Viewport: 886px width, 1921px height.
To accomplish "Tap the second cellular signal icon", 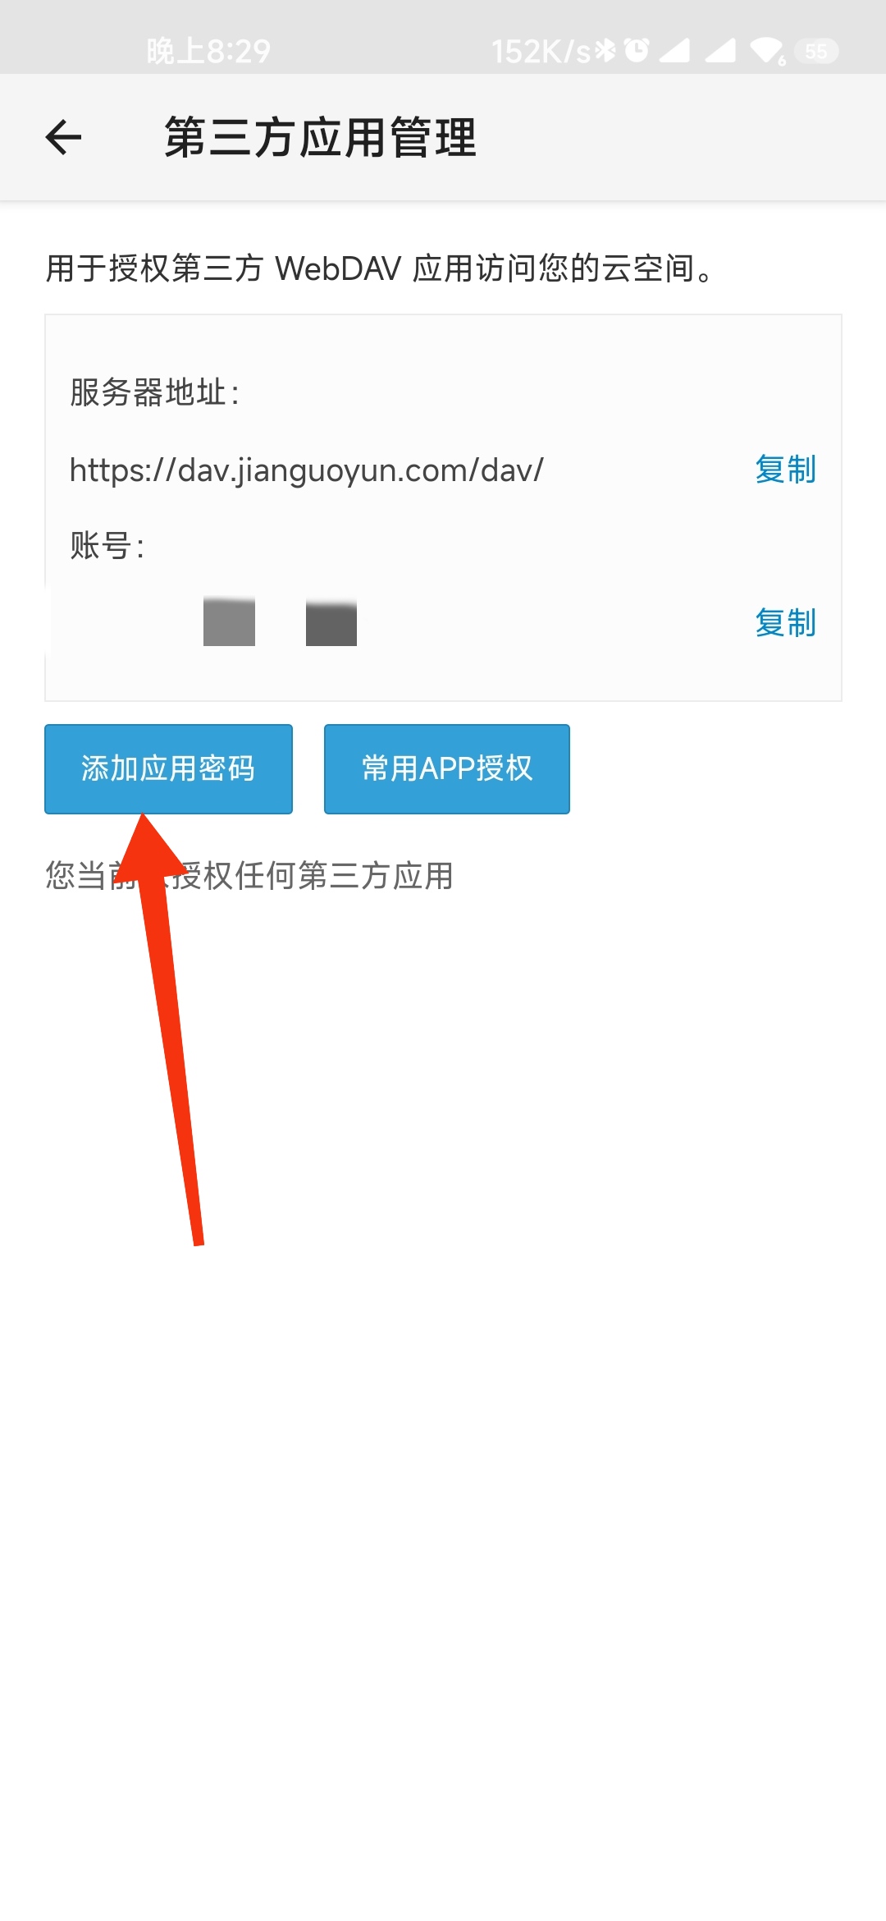I will pyautogui.click(x=720, y=51).
